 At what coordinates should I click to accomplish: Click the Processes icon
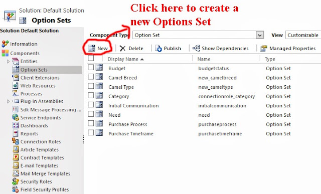(x=16, y=93)
